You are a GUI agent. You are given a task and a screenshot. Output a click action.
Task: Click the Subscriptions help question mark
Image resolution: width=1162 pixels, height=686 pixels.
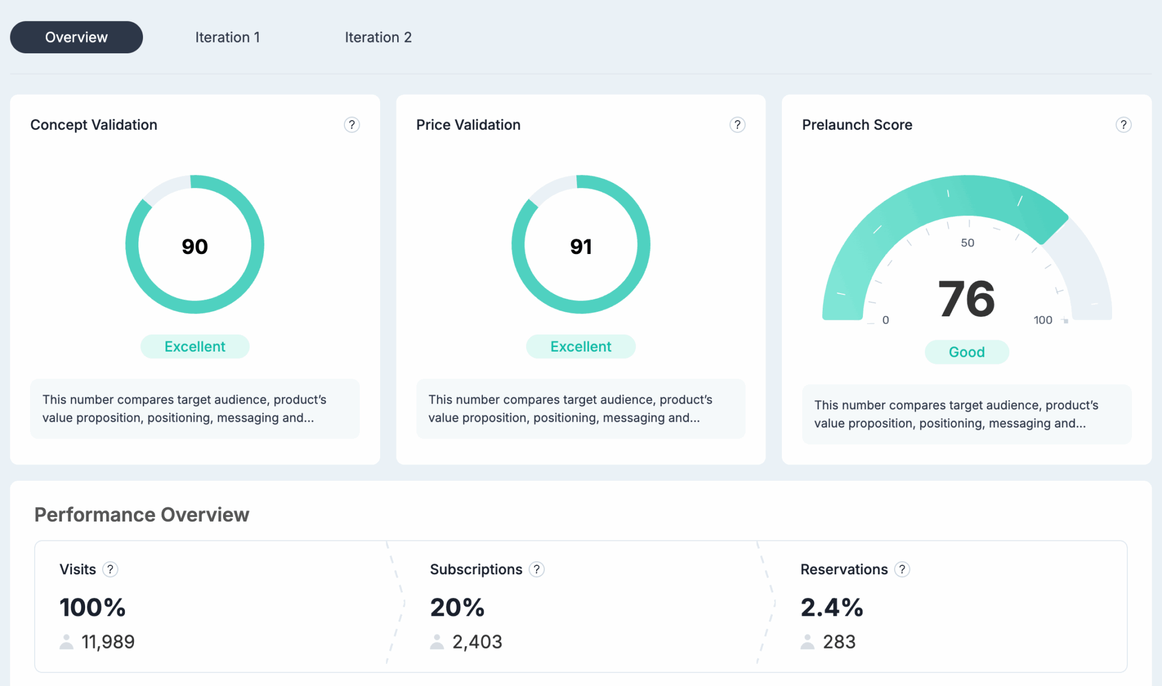[x=536, y=569]
